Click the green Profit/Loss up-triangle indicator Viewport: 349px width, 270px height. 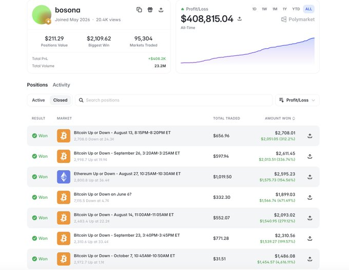pyautogui.click(x=183, y=9)
